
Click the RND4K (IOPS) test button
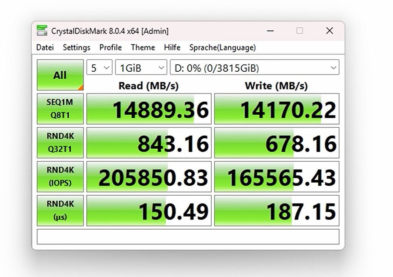click(60, 177)
